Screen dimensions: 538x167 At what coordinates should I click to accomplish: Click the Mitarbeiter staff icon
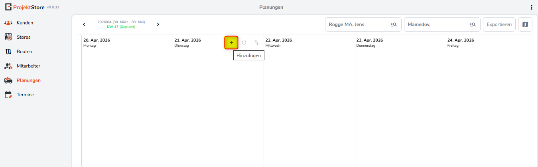[8, 66]
